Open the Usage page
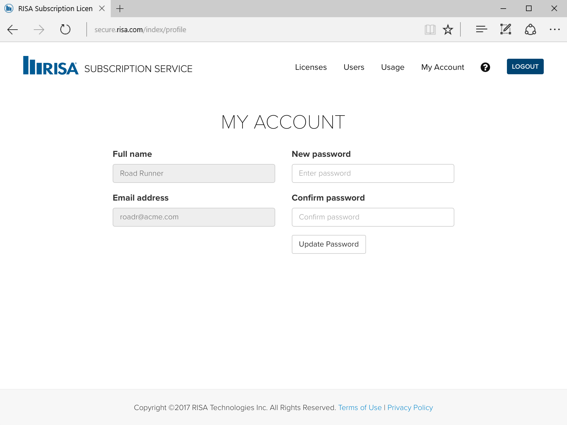This screenshot has width=567, height=425. click(393, 67)
